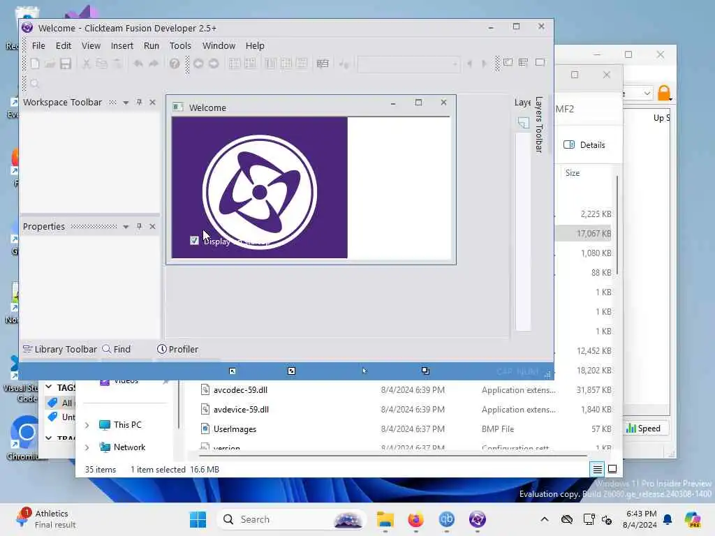Sort by the Size column header
715x536 pixels.
pyautogui.click(x=573, y=173)
